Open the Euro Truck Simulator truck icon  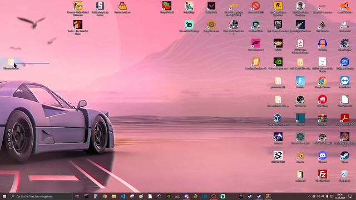[x=234, y=27]
